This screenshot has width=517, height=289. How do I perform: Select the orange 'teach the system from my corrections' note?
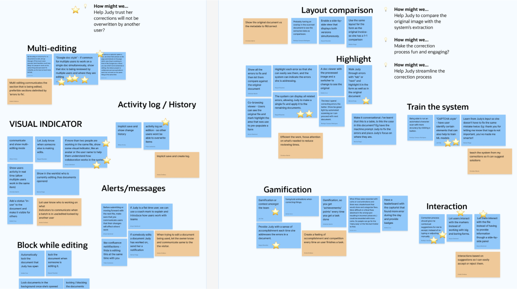[x=490, y=161]
